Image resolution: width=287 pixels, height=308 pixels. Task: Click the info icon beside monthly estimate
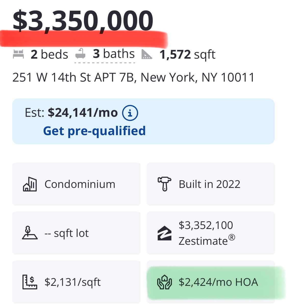pos(130,113)
